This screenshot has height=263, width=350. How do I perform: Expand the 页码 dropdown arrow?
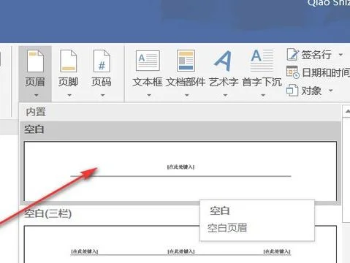point(103,95)
